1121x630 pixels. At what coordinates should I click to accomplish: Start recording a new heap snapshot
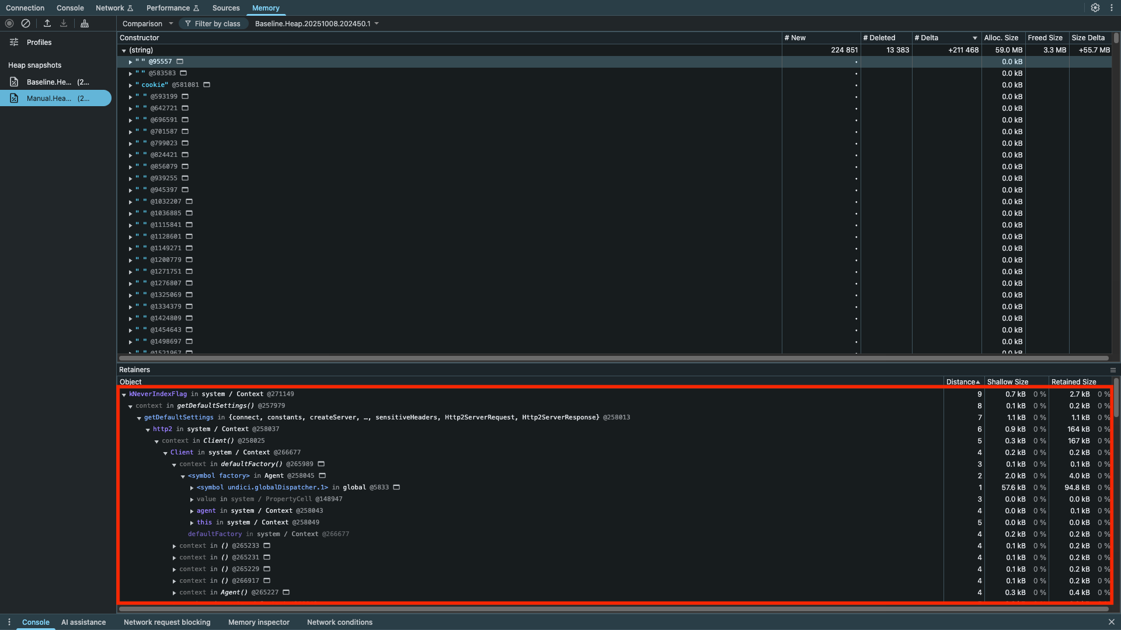tap(9, 23)
